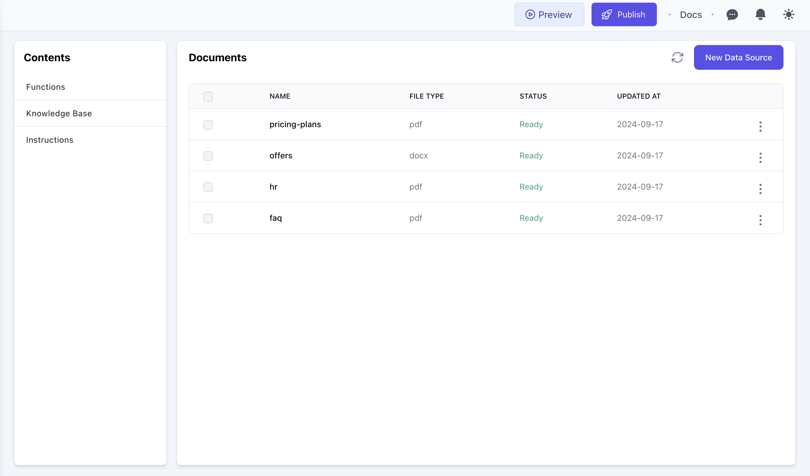Open notifications via the bell icon
Screen dimensions: 810x476
pyautogui.click(x=761, y=14)
